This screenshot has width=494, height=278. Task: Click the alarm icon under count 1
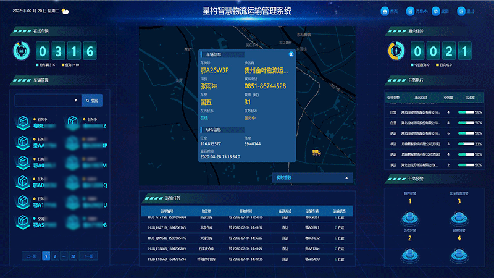[x=409, y=216]
